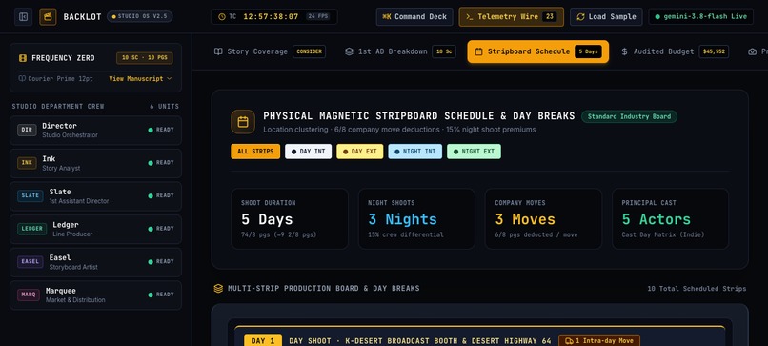Filter strips by Night Ext

tap(474, 152)
